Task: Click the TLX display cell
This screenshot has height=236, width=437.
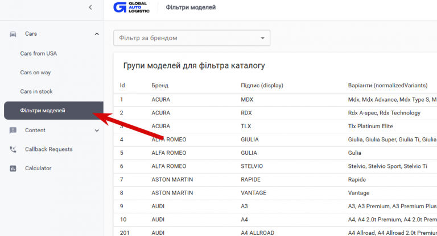Action: (x=246, y=126)
